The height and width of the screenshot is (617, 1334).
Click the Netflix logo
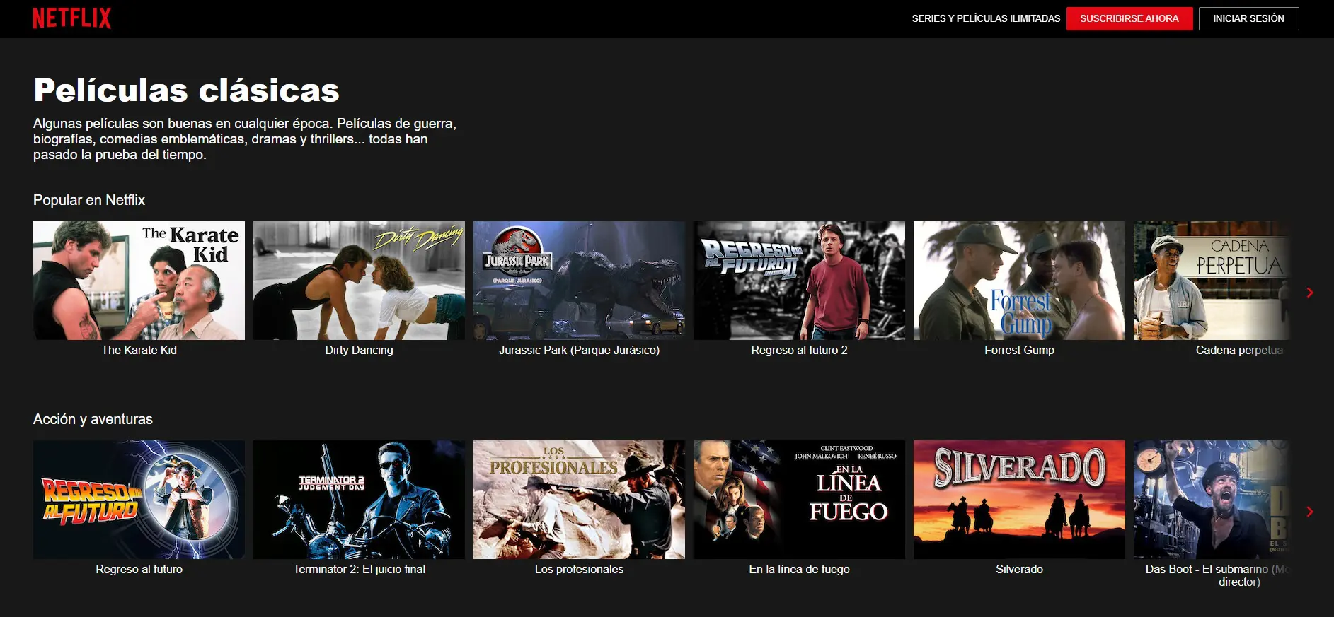point(71,18)
